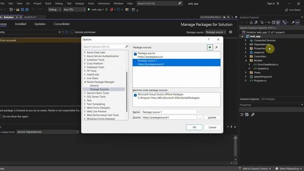This screenshot has height=171, width=304.
Task: Check Do not show this again
Action: click(x=0, y=116)
